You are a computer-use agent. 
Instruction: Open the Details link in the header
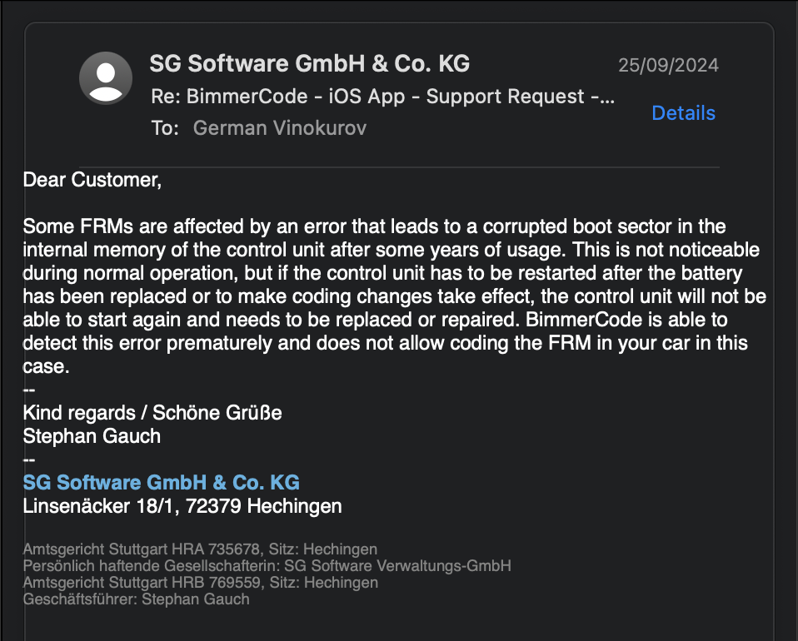point(683,113)
